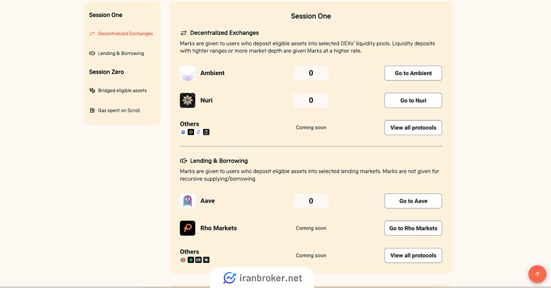
Task: Click the Lending & Borrowing section heading text
Action: [x=219, y=161]
